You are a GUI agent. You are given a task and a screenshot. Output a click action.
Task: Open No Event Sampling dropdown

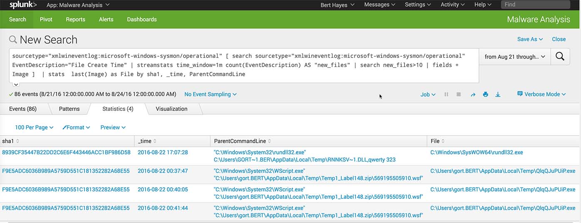(x=210, y=94)
